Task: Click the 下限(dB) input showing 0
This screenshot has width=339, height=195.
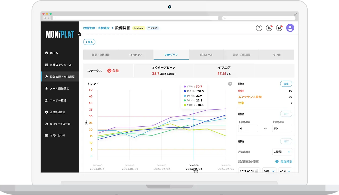Action: pyautogui.click(x=248, y=128)
